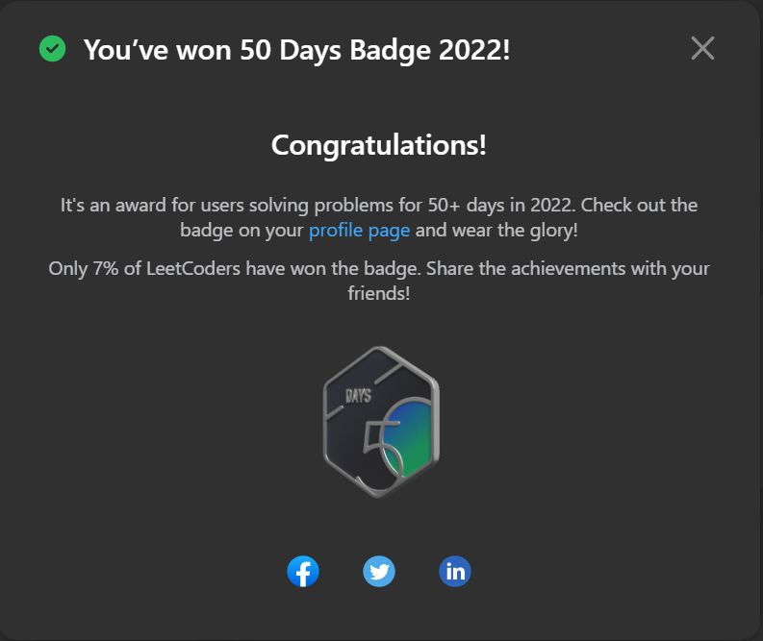Click "badge on your" text before link

tap(242, 230)
